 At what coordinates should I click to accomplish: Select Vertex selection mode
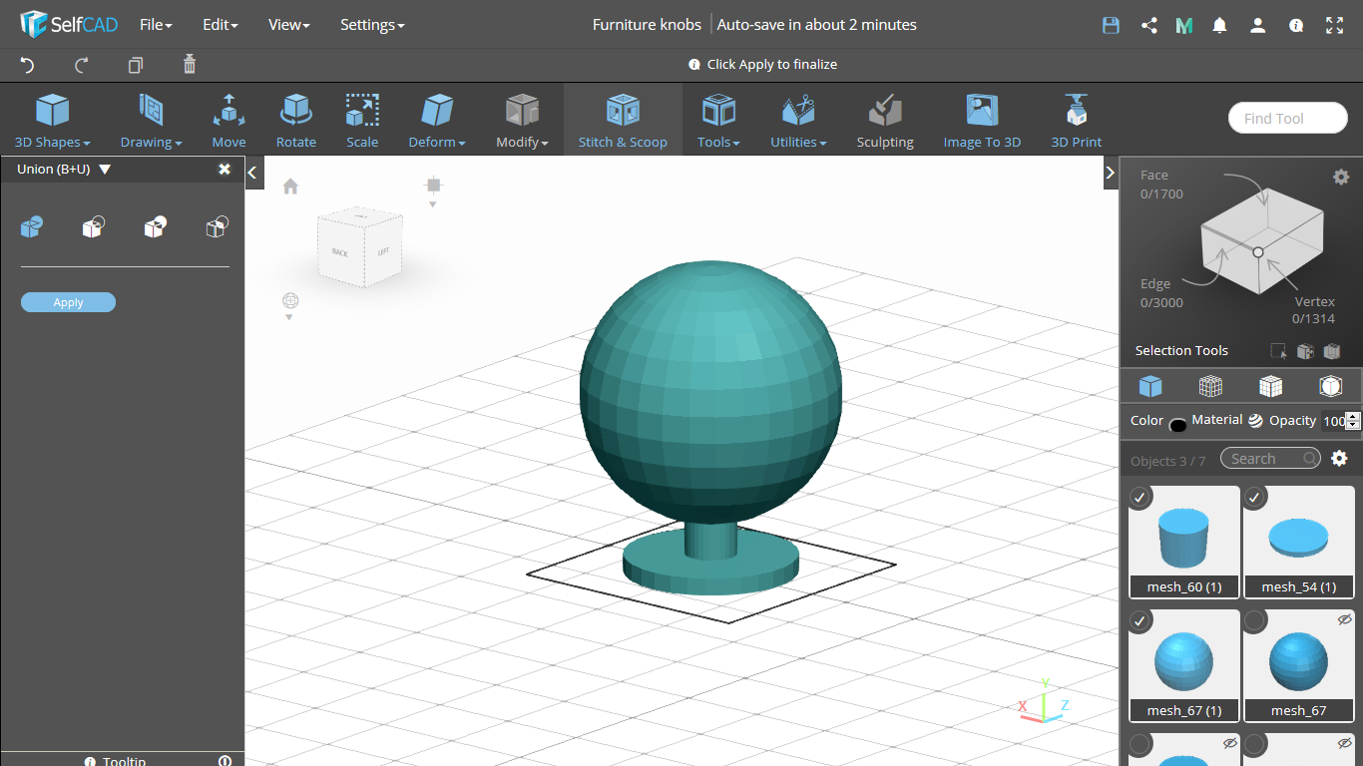pos(1314,310)
